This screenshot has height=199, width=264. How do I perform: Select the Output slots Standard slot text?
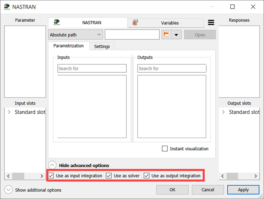pyautogui.click(x=244, y=112)
